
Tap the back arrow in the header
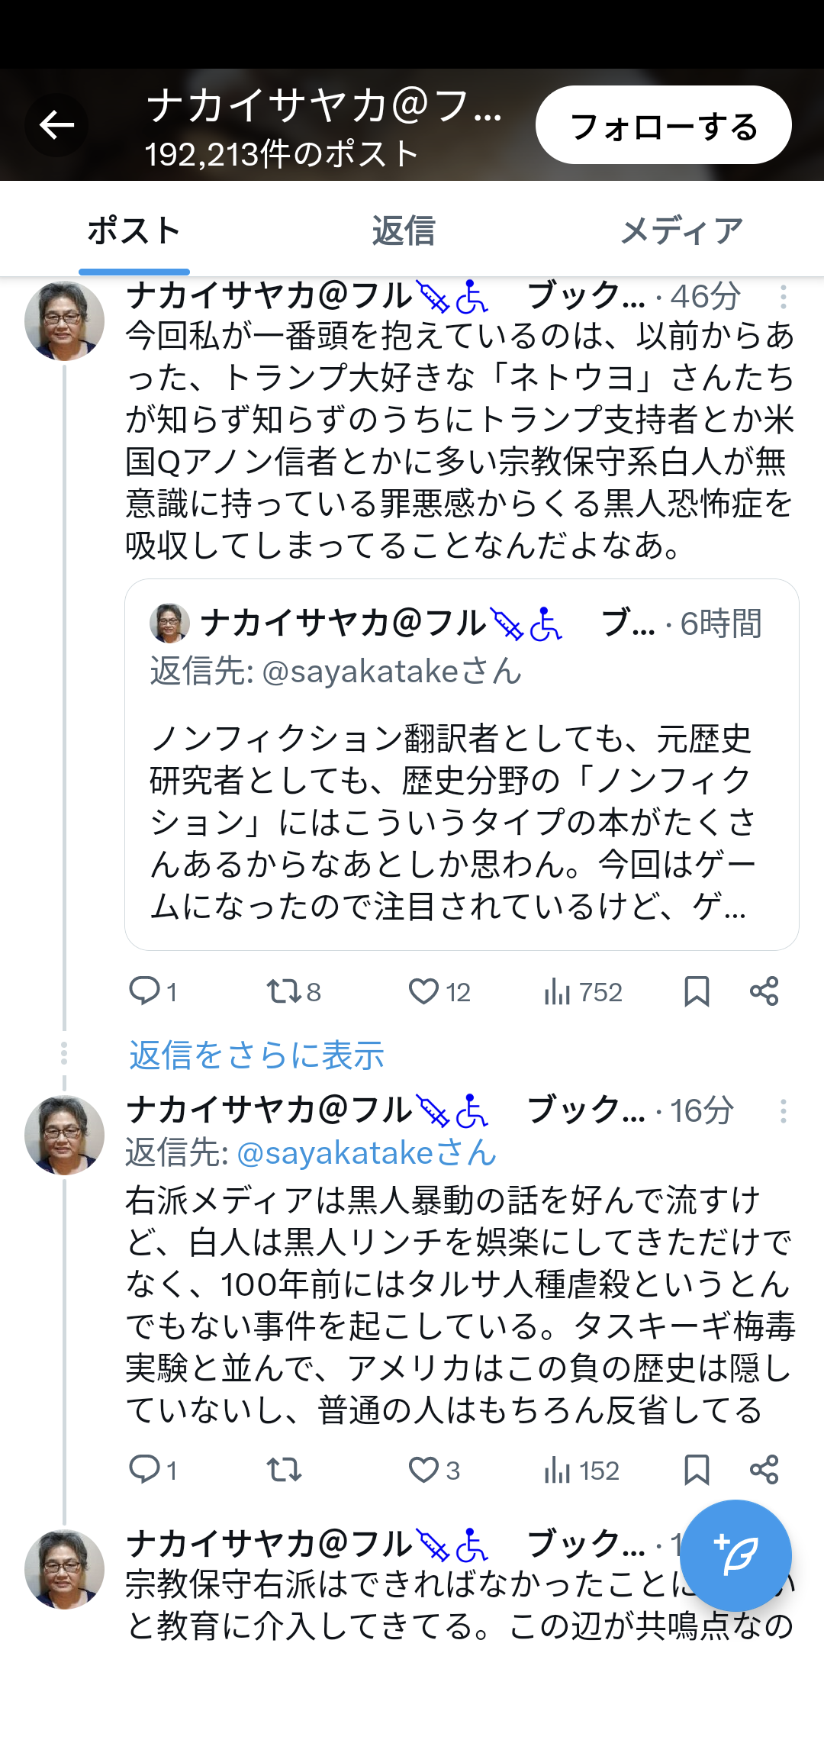point(56,125)
